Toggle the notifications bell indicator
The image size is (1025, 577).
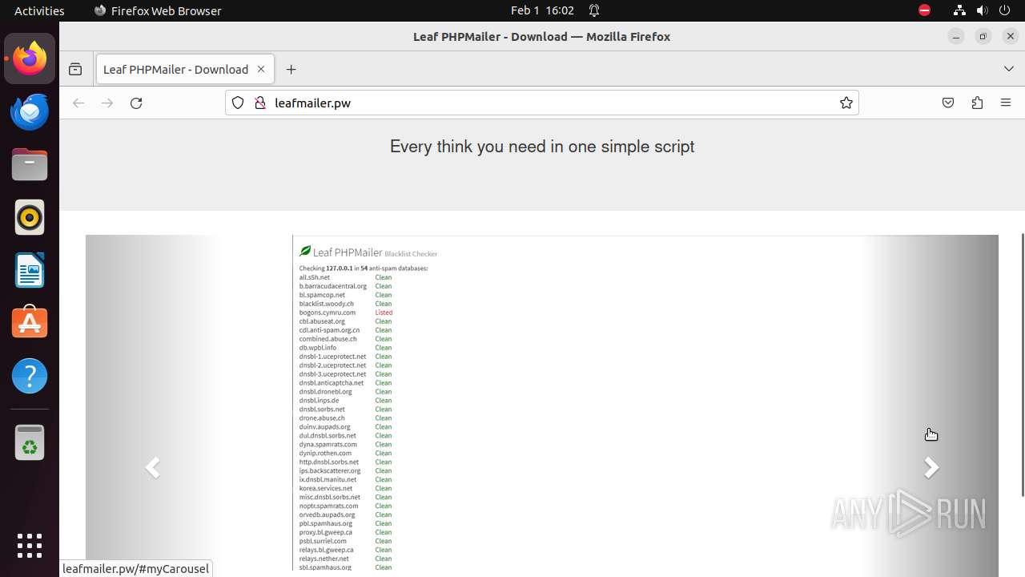(594, 10)
